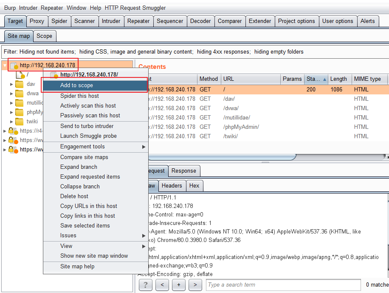This screenshot has width=389, height=293.
Task: Click the next match arrow button
Action: pos(195,285)
